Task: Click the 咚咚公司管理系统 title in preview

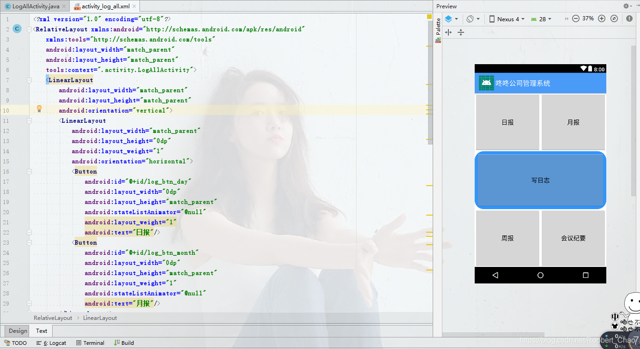Action: pyautogui.click(x=523, y=84)
